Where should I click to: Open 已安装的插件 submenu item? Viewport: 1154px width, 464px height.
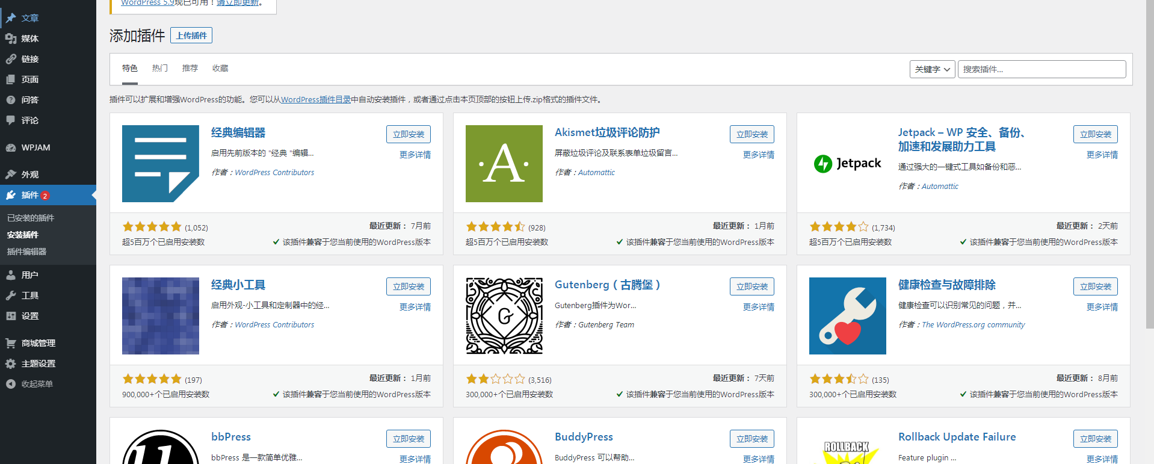[31, 218]
